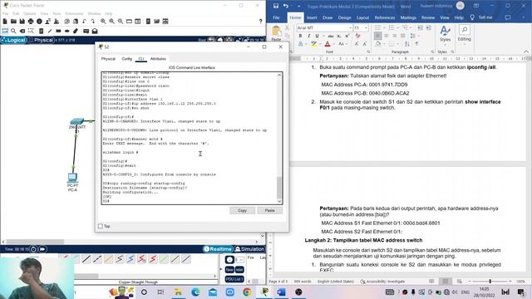
Task: Click Undo arrow in Packet Tracer toolbar
Action: click(84, 22)
